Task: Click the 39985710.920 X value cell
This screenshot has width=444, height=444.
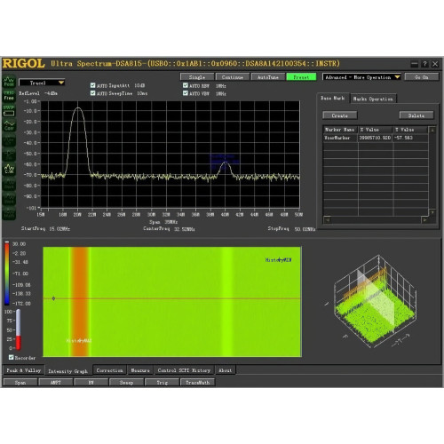Action: point(376,138)
